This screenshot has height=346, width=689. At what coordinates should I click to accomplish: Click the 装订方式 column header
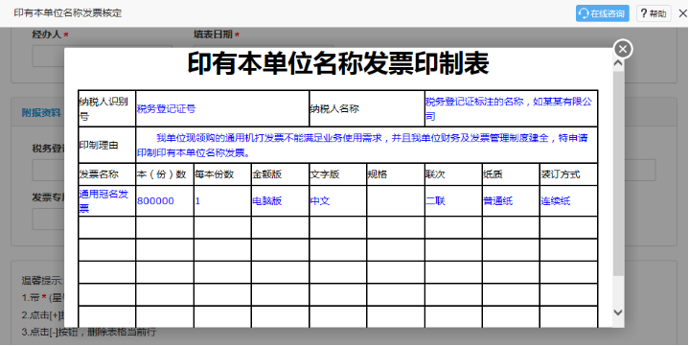[568, 174]
